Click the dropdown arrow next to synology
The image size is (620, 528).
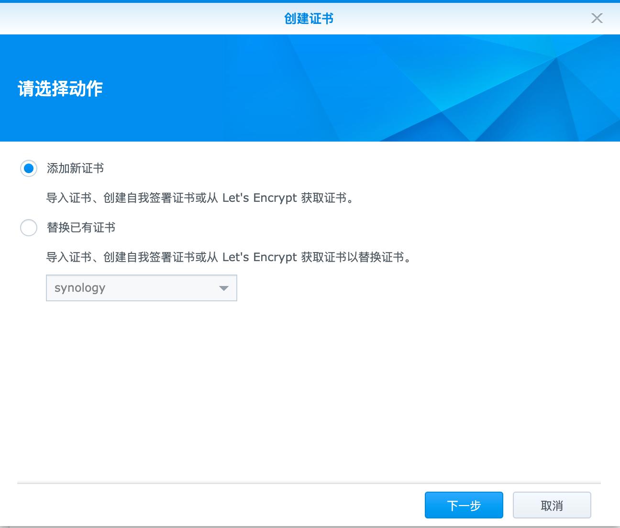(x=224, y=288)
